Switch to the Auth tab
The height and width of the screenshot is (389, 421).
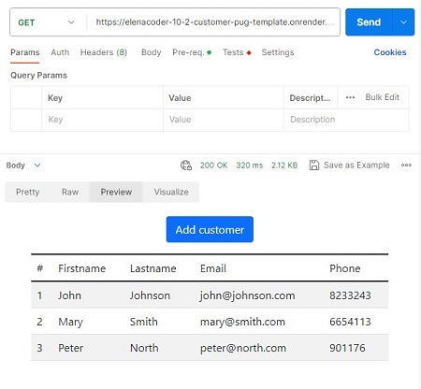point(60,52)
